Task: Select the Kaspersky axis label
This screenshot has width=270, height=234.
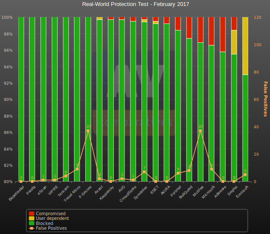Action: (x=107, y=193)
